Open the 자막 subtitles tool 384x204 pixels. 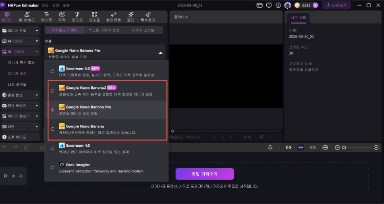pos(62,17)
